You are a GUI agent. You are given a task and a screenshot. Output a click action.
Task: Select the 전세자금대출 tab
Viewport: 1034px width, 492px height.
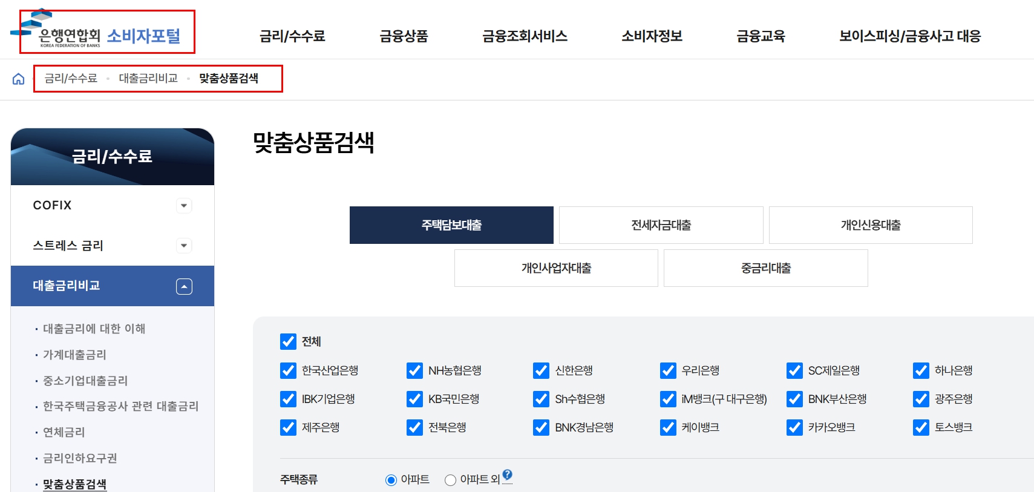point(661,225)
